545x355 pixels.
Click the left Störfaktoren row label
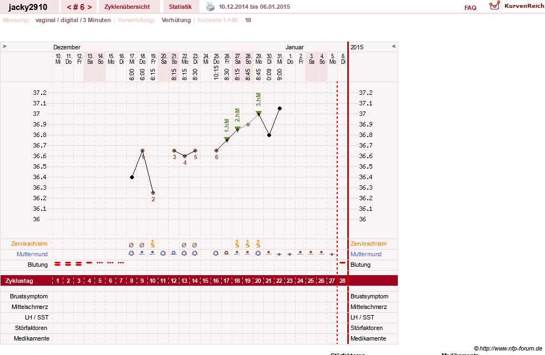(31, 328)
